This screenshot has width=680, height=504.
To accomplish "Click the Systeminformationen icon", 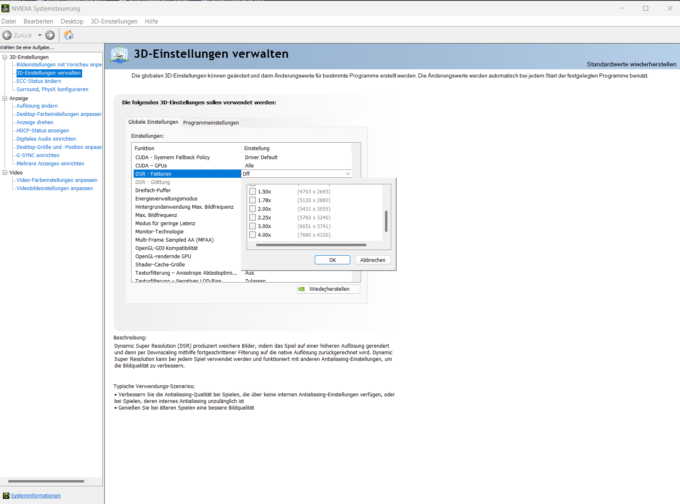I will 6,496.
